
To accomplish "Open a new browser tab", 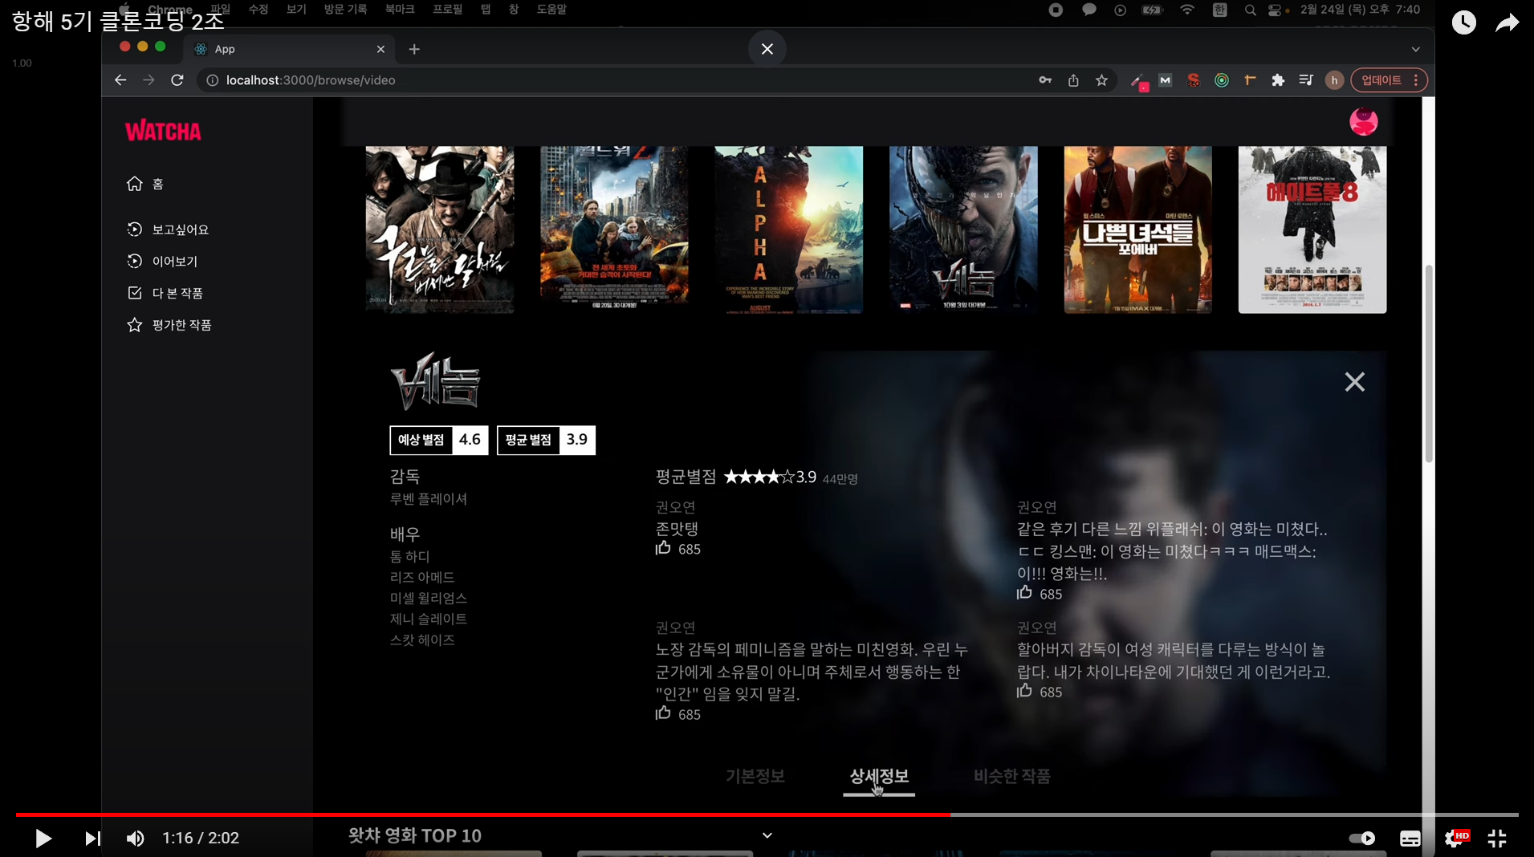I will (x=414, y=49).
